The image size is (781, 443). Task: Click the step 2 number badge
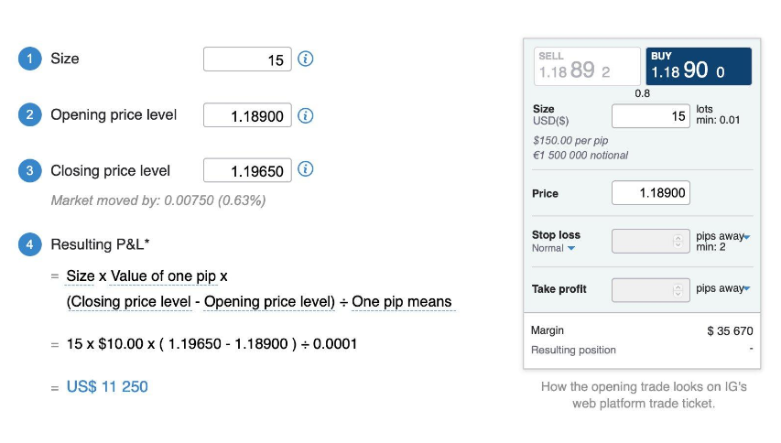point(29,115)
